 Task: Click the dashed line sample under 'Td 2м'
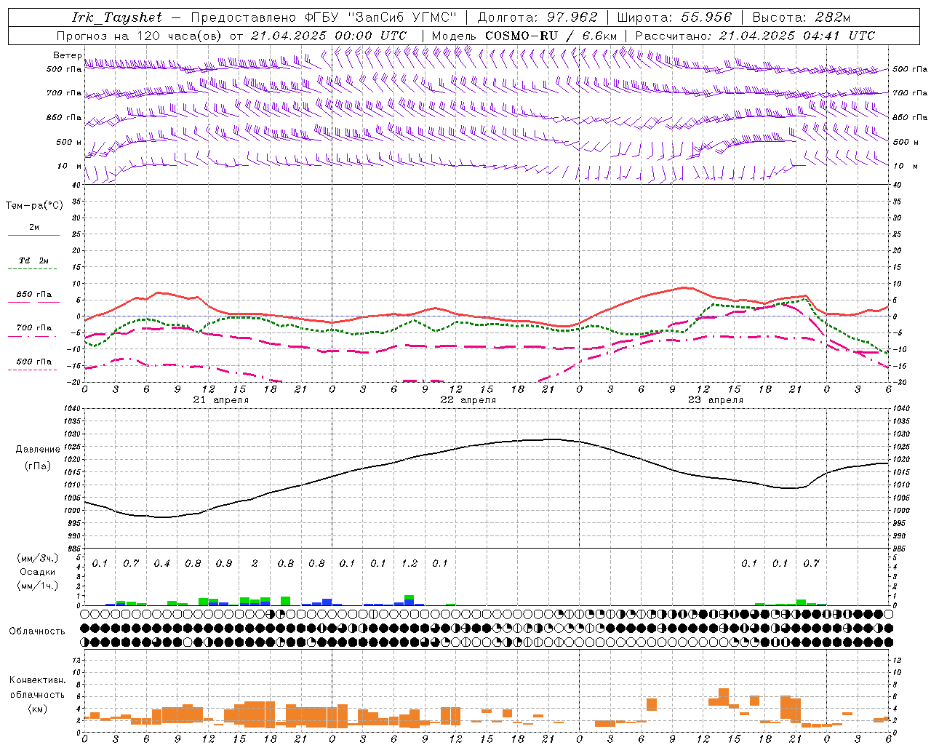coord(34,269)
